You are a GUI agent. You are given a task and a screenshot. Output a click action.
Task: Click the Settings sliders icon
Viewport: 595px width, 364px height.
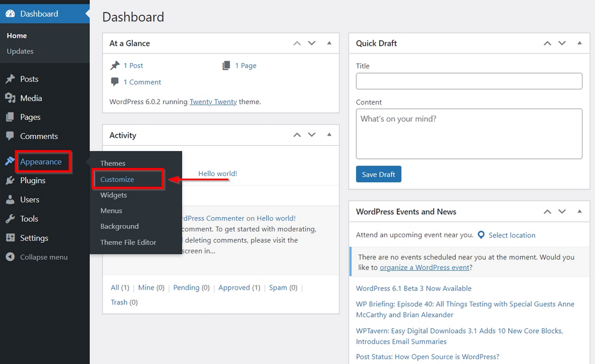pyautogui.click(x=10, y=238)
